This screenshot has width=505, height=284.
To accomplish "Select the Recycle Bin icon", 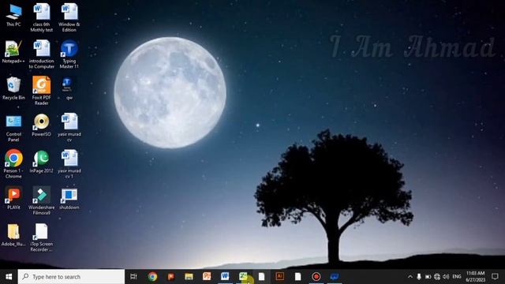I will coord(13,88).
